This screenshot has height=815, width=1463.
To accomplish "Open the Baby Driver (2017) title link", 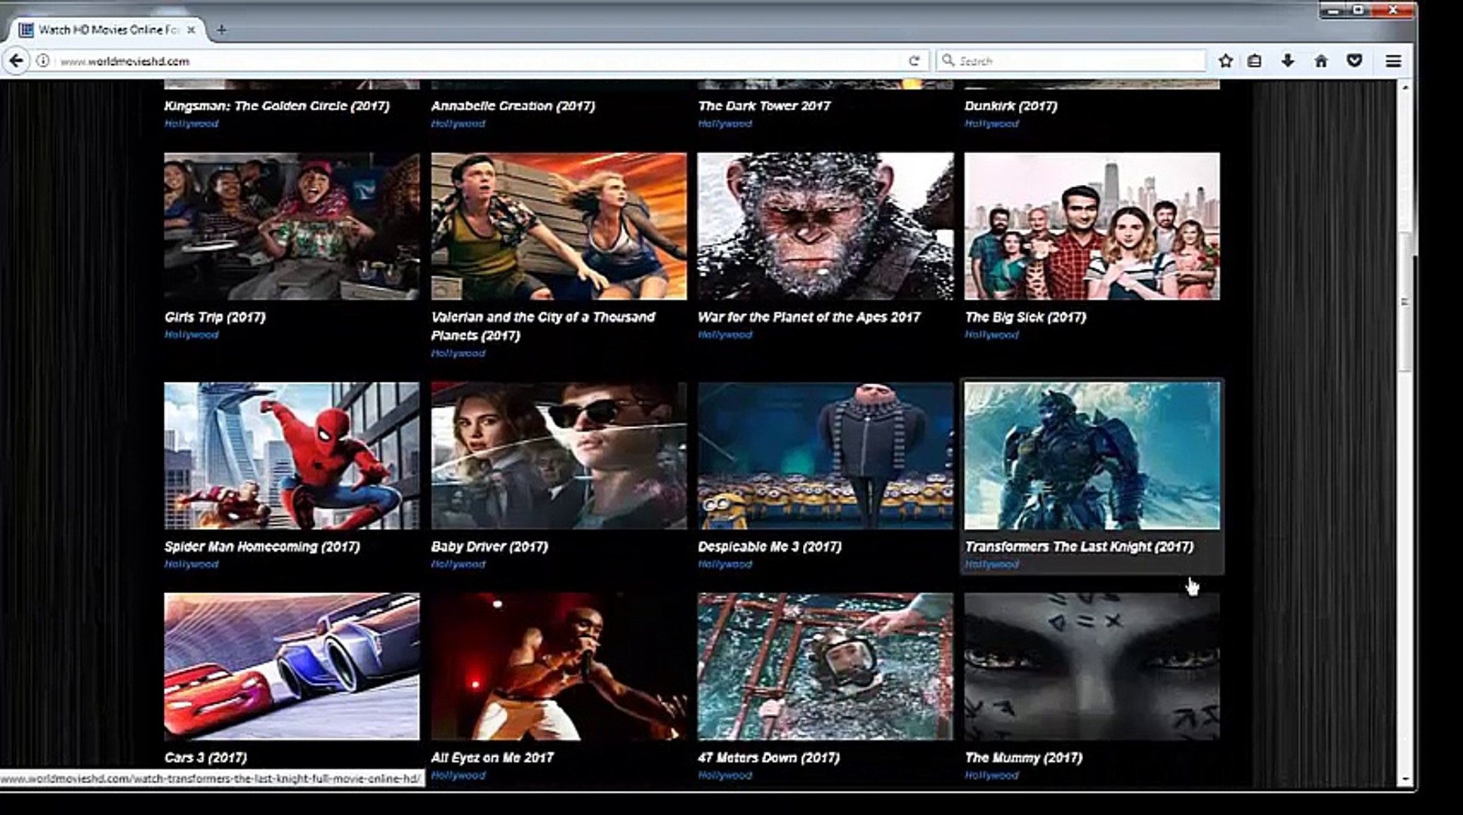I will coord(489,546).
